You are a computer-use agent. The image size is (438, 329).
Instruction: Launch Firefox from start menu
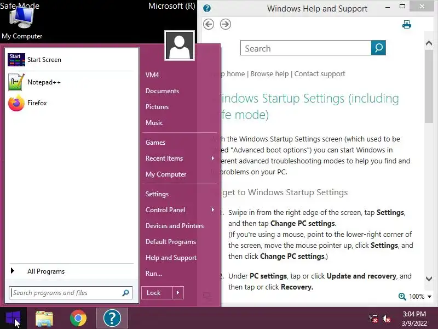click(72, 103)
